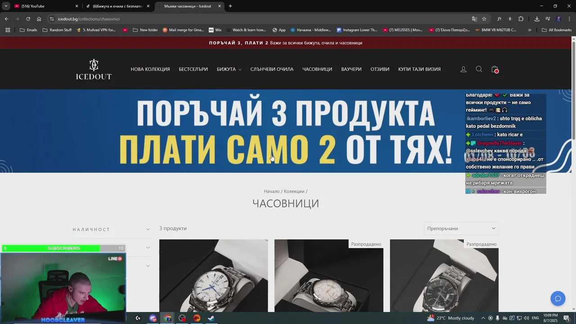This screenshot has width=576, height=324.
Task: Show the overflow bookmarks chevron
Action: 530,30
